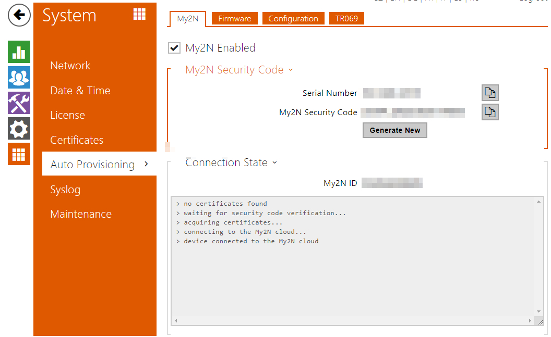Open Hardware via the wrench icon
This screenshot has height=337, width=551.
pyautogui.click(x=19, y=103)
